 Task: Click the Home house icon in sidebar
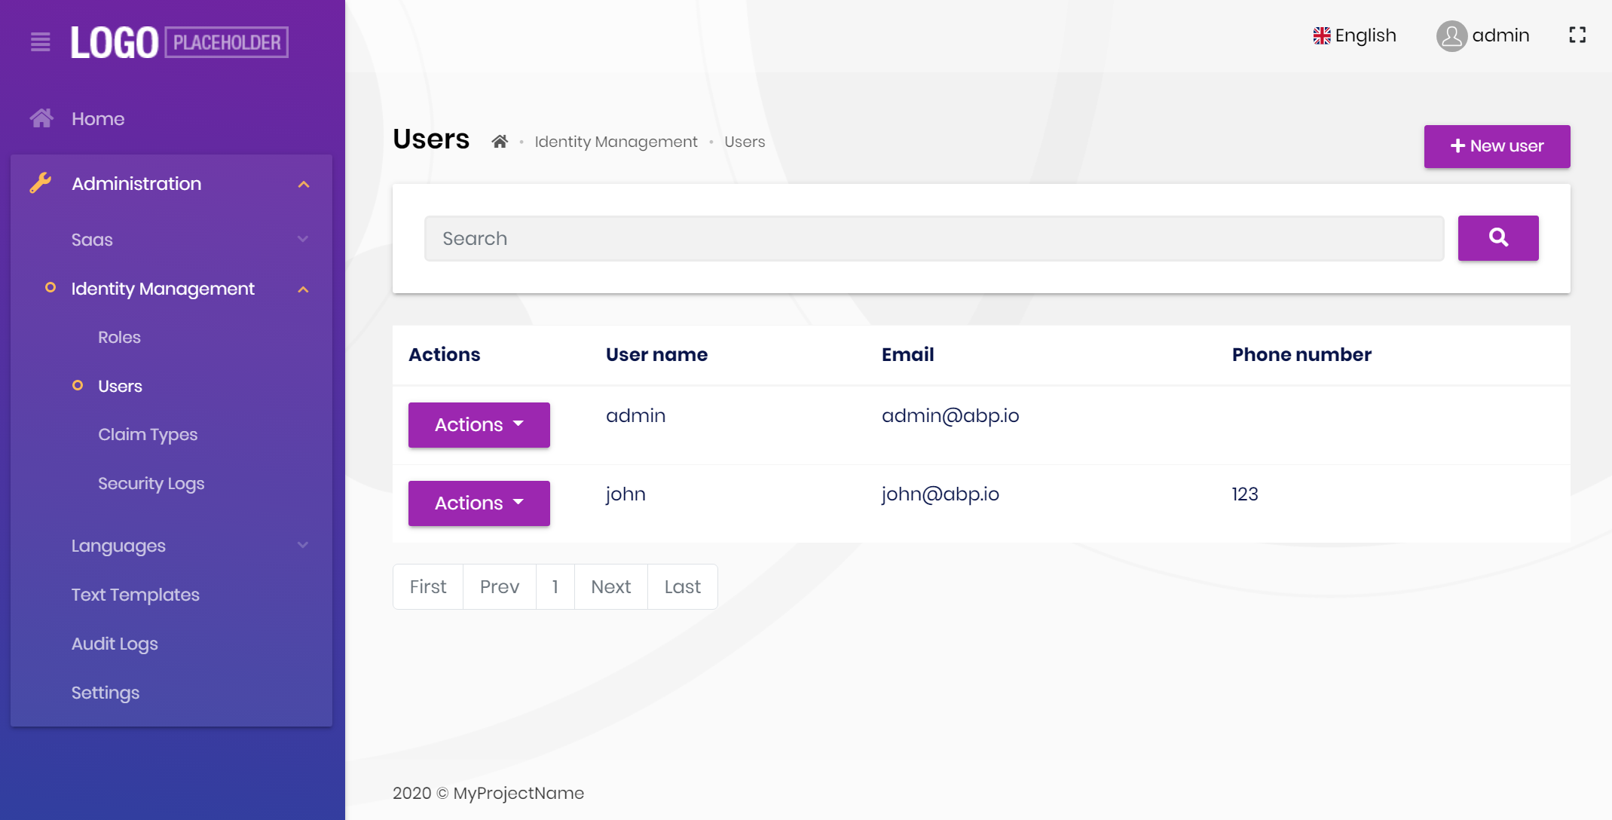(41, 118)
